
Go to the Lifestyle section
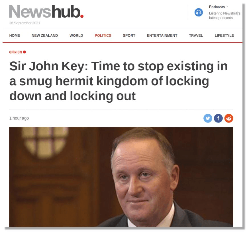point(224,36)
